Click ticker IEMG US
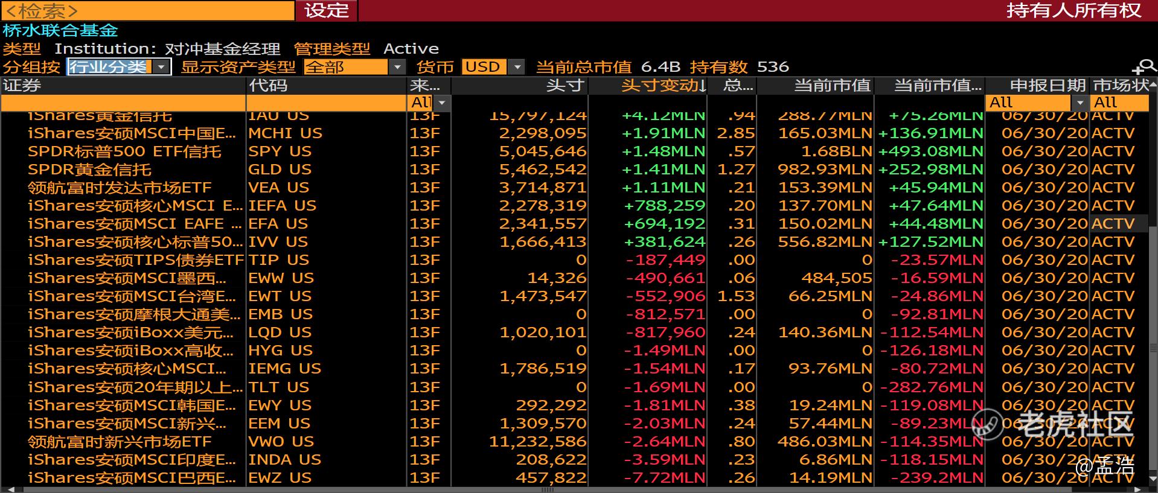The image size is (1158, 493). (285, 369)
